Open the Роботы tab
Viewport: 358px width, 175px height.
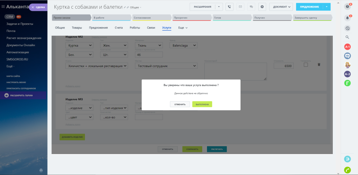(x=135, y=28)
